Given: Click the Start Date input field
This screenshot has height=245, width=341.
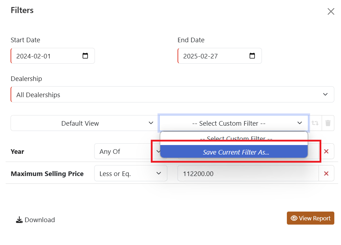Looking at the screenshot, I should point(46,56).
